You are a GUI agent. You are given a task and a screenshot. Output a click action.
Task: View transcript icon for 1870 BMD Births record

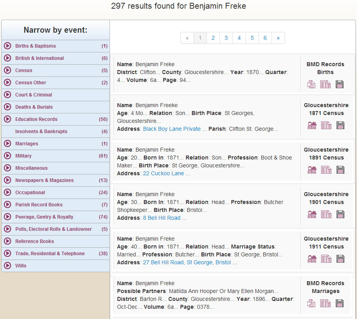pos(311,84)
